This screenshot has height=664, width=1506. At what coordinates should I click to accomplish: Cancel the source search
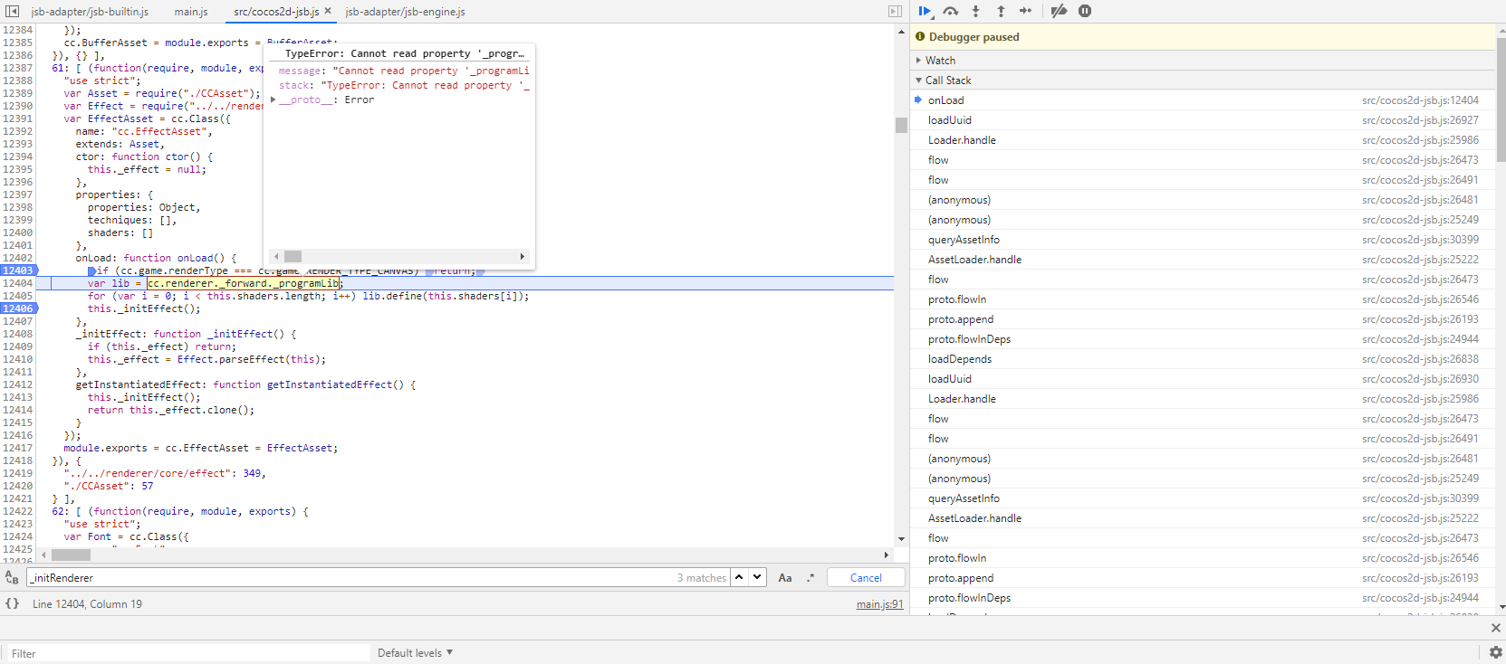tap(866, 578)
